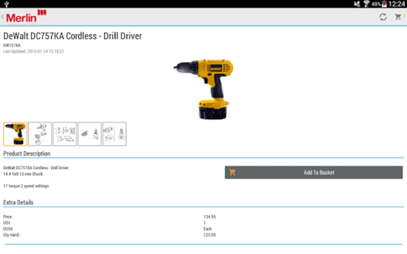Image resolution: width=407 pixels, height=254 pixels.
Task: Click the DeWalt DC757KA product title
Action: 72,36
